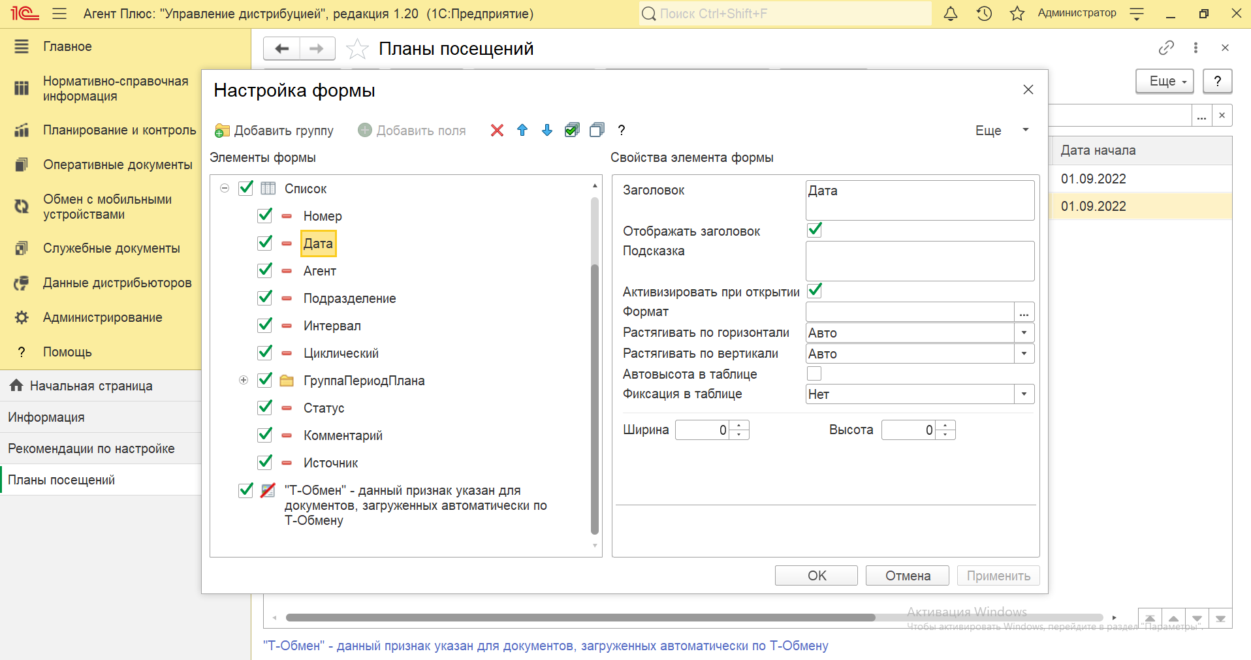Click Добавить группу folder icon

pyautogui.click(x=222, y=131)
